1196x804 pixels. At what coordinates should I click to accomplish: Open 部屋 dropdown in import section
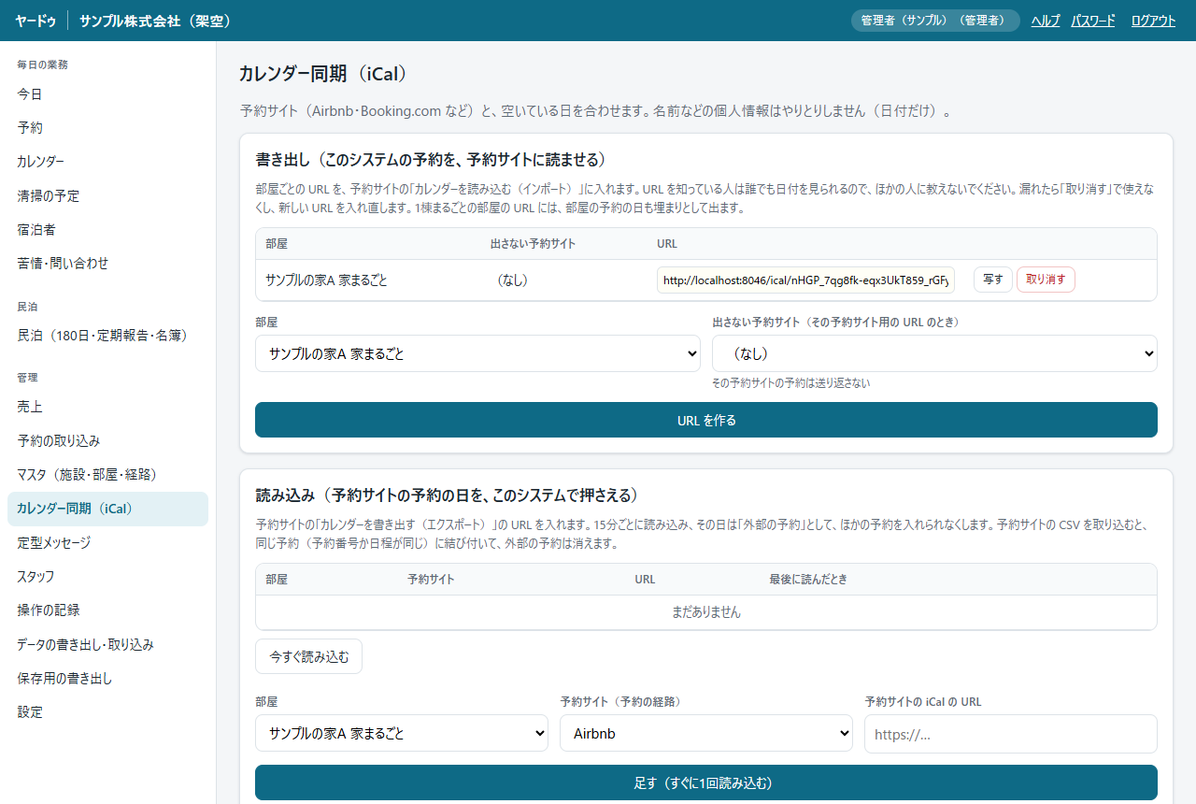pyautogui.click(x=402, y=733)
